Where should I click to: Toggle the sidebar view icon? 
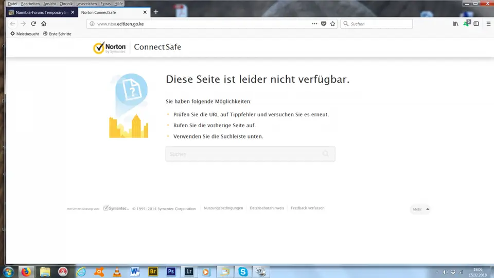477,24
